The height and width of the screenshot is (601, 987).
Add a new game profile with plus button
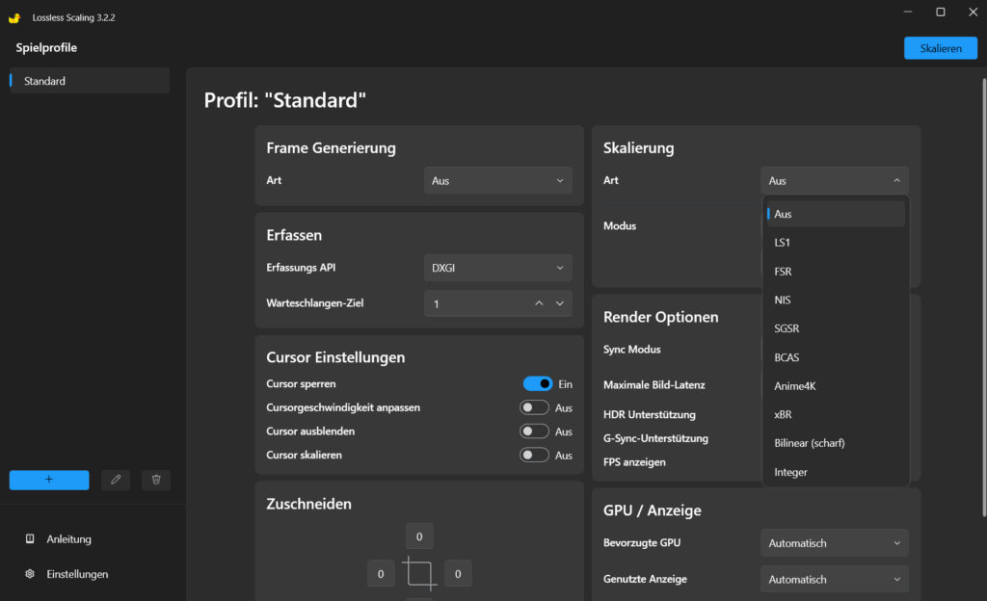(x=49, y=480)
